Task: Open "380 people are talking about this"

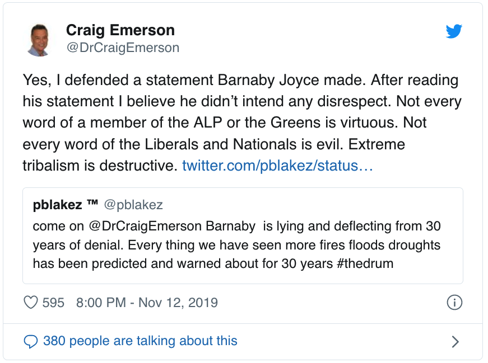Action: point(140,341)
